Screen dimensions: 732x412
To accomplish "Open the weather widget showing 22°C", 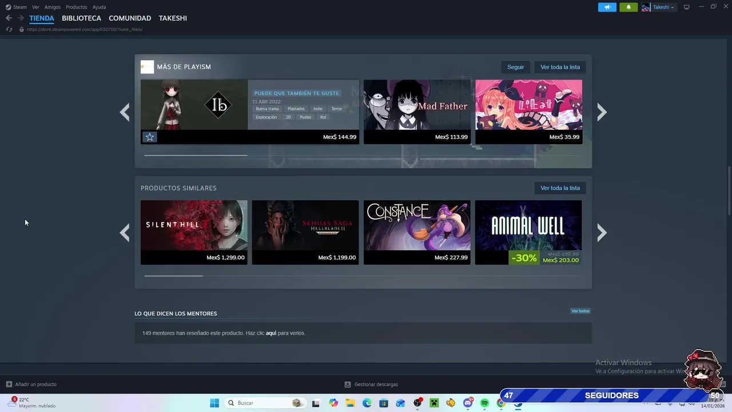I will point(32,403).
